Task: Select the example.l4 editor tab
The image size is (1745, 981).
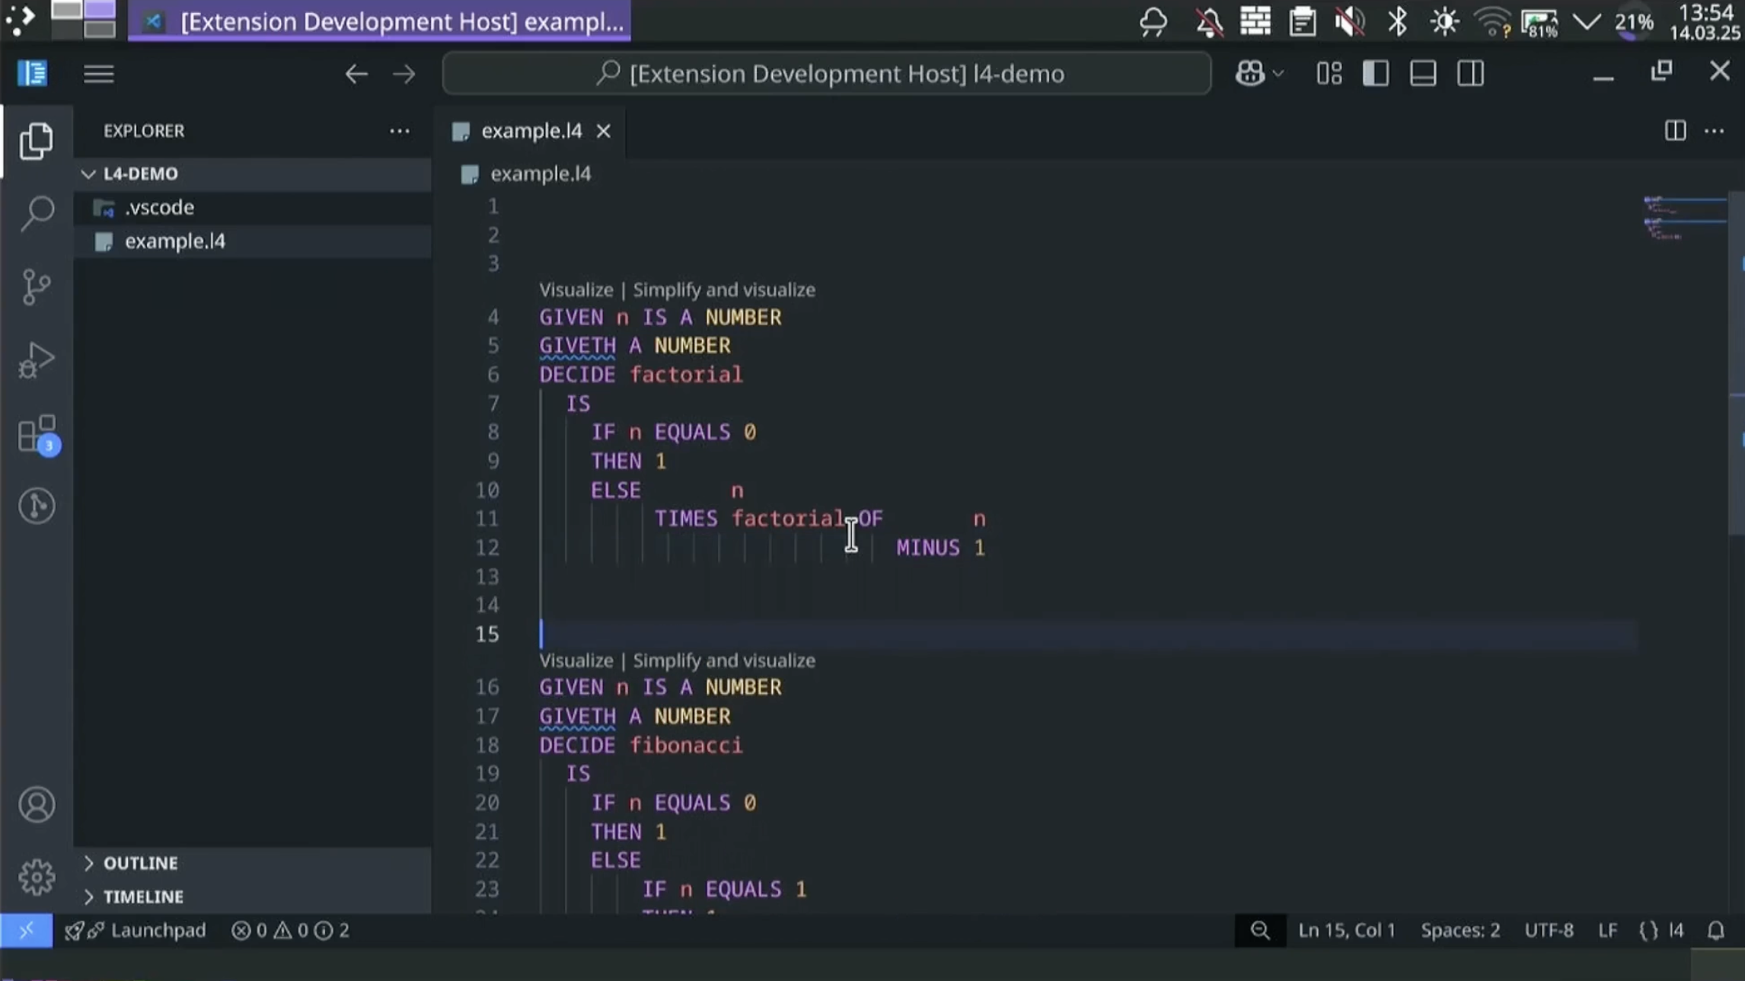Action: tap(531, 131)
